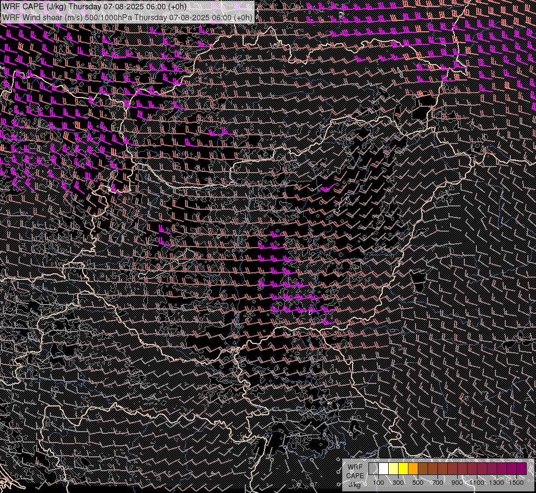Screen dimensions: 536x493
Task: Click the legend value 300
Action: [x=398, y=483]
